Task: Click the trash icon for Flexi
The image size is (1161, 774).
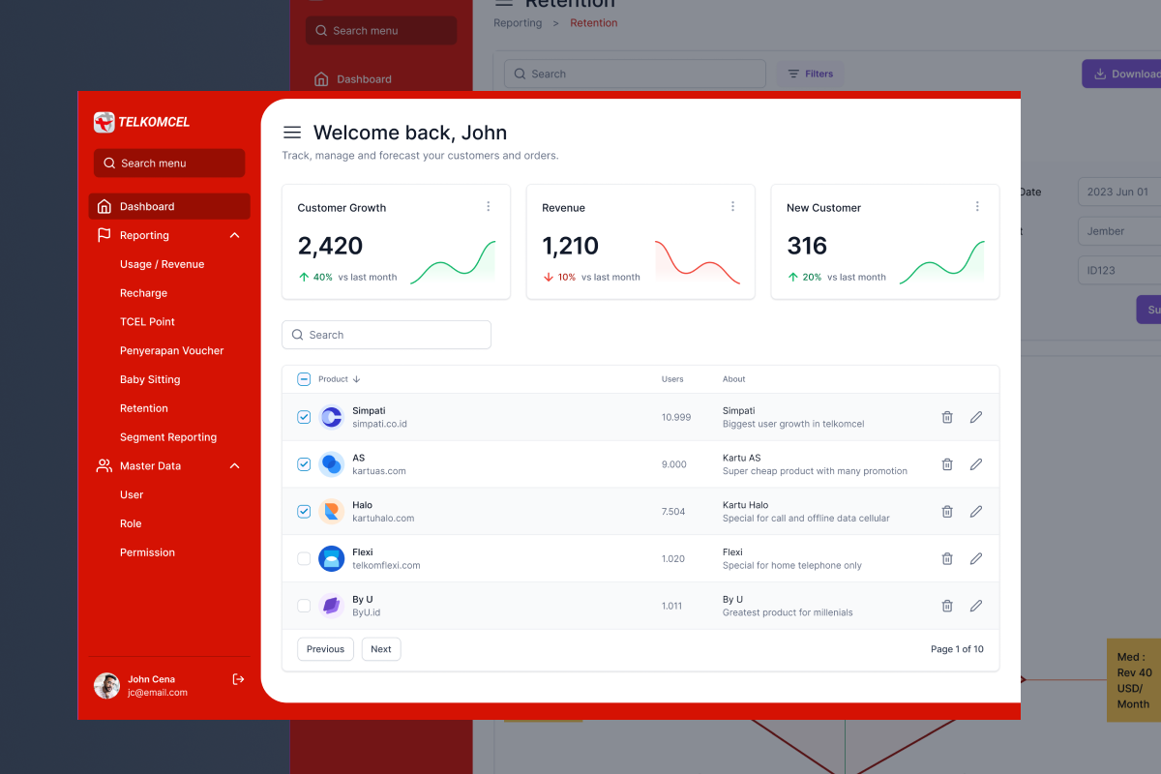Action: (x=947, y=558)
